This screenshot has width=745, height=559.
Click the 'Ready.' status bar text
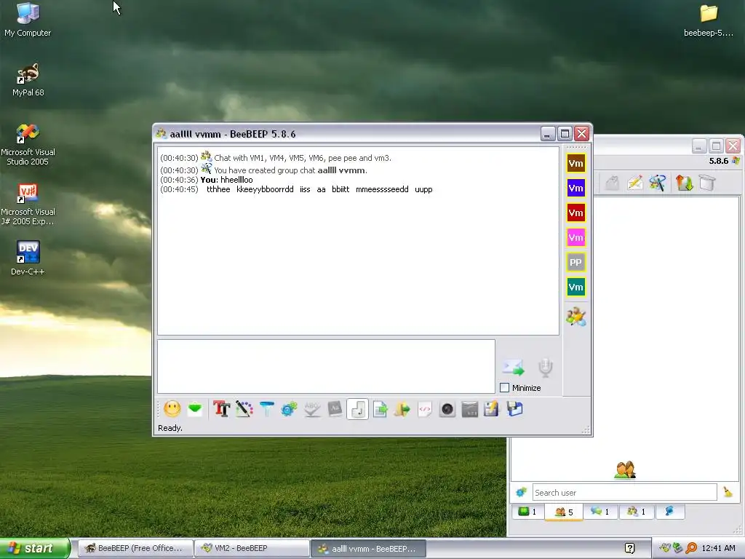point(170,428)
